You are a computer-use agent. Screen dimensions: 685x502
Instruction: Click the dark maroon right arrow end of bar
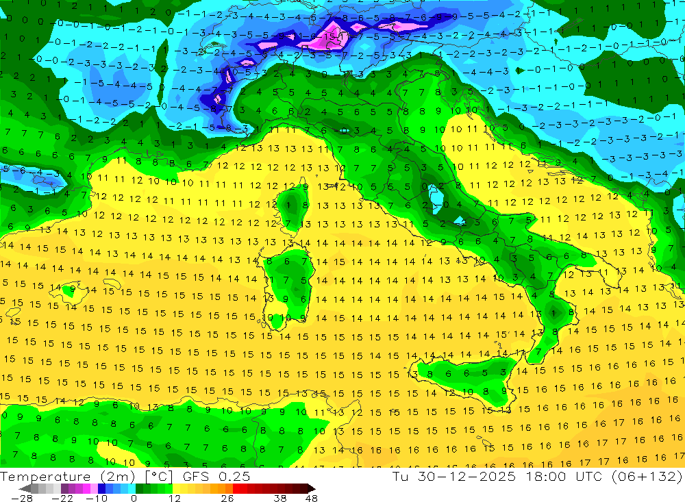pyautogui.click(x=312, y=488)
